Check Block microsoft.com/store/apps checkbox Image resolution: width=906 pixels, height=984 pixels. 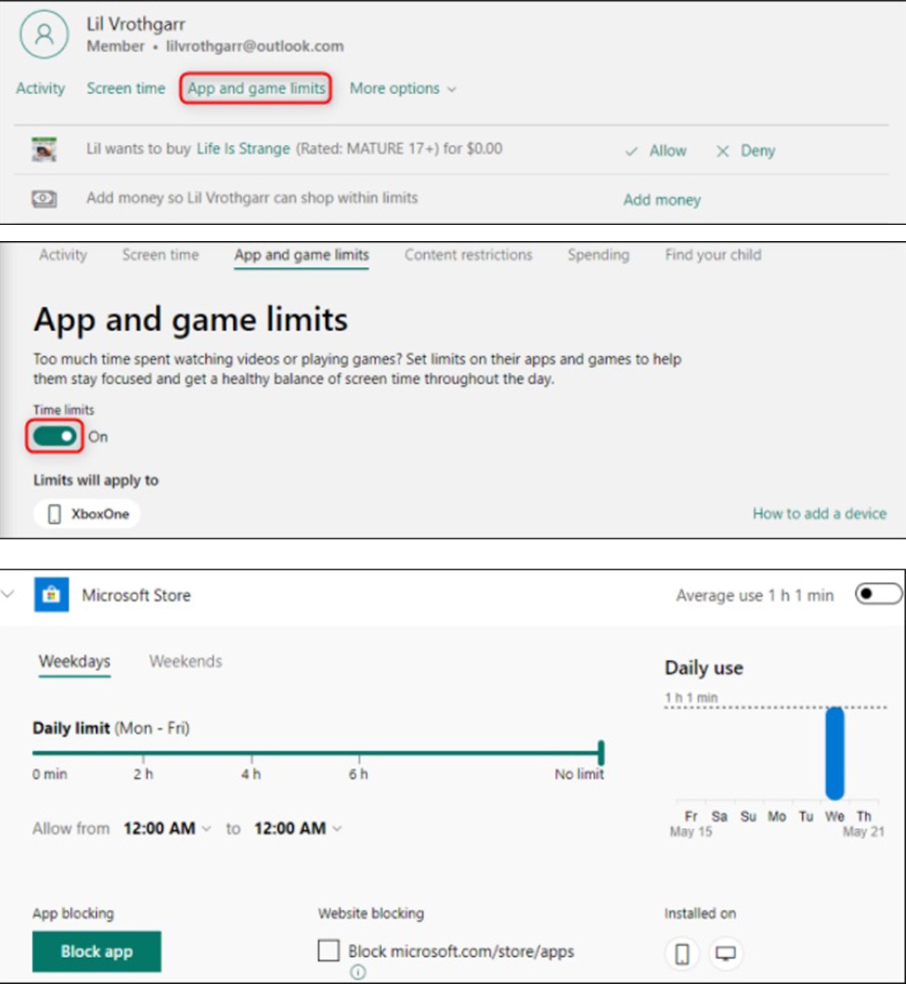pyautogui.click(x=328, y=951)
